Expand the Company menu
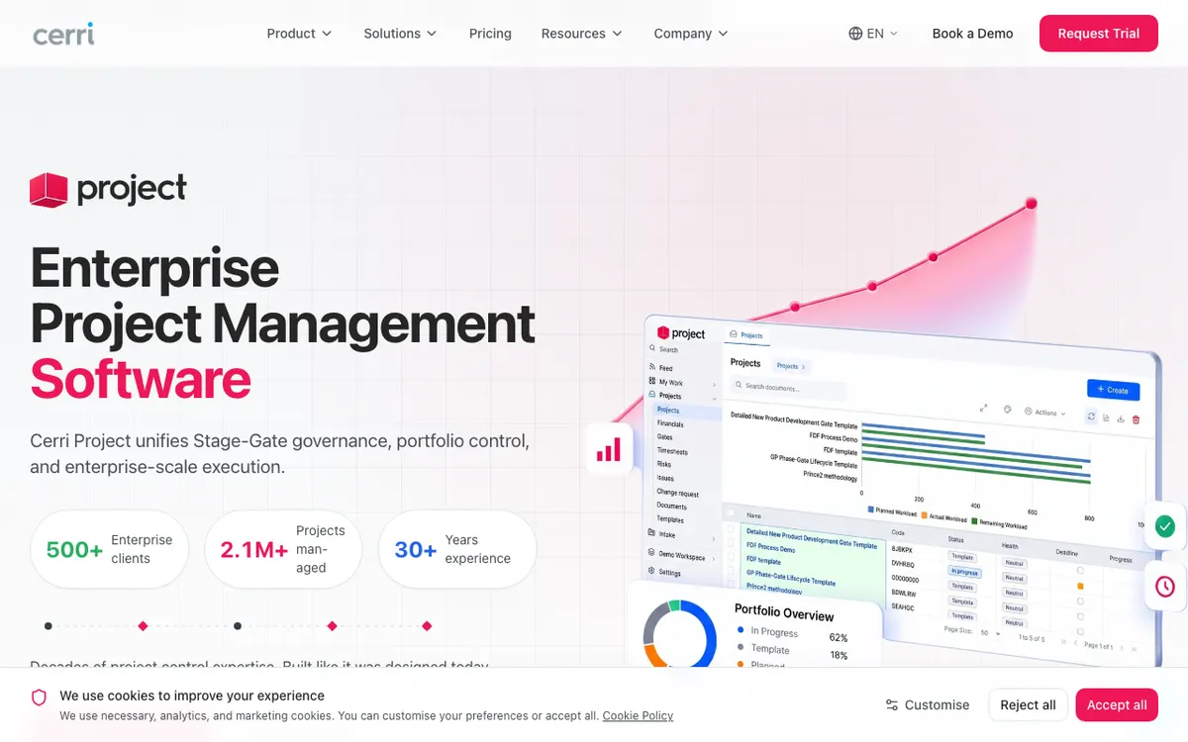This screenshot has width=1188, height=742. 691,34
